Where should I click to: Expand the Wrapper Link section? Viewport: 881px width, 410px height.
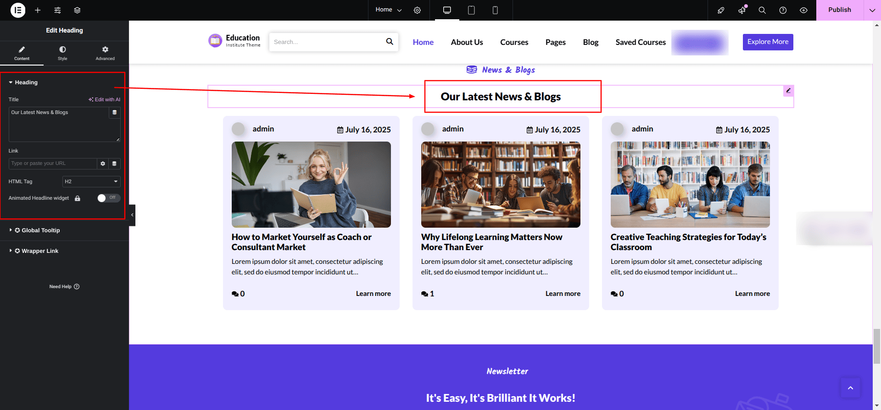coord(33,251)
